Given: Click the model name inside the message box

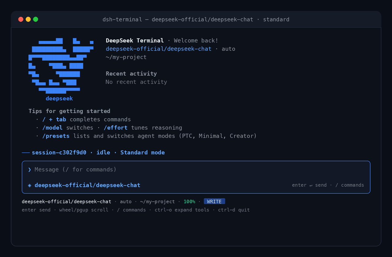Looking at the screenshot, I should [87, 185].
